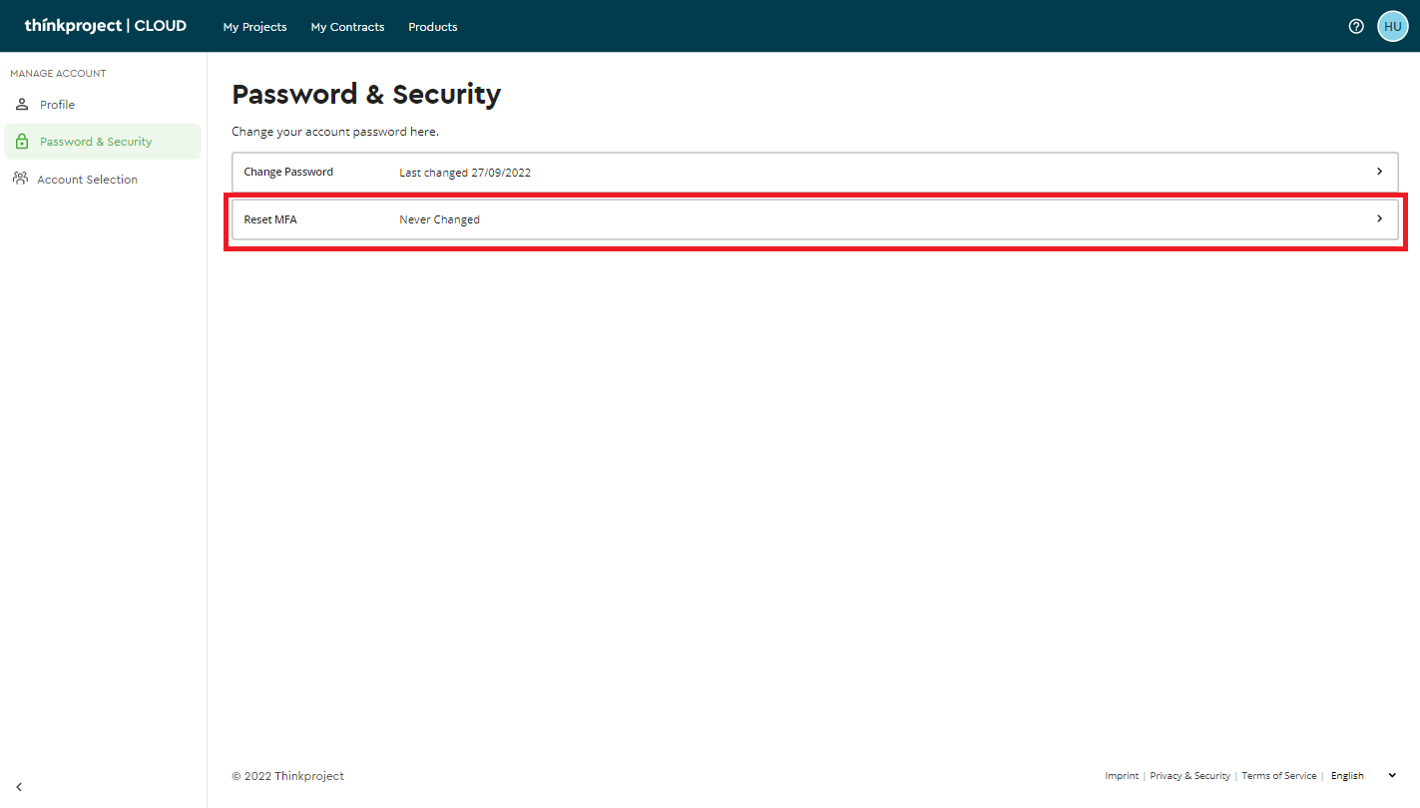
Task: Expand Change Password row chevron
Action: click(1379, 172)
